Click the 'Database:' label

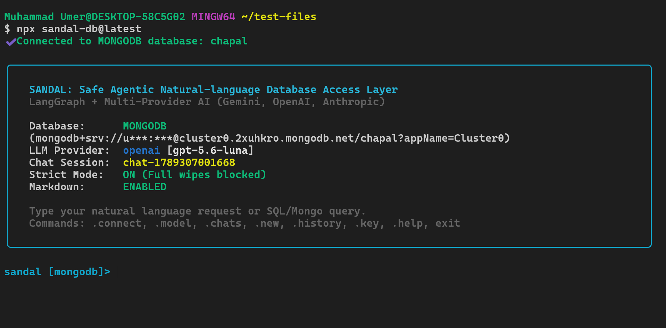(x=57, y=126)
